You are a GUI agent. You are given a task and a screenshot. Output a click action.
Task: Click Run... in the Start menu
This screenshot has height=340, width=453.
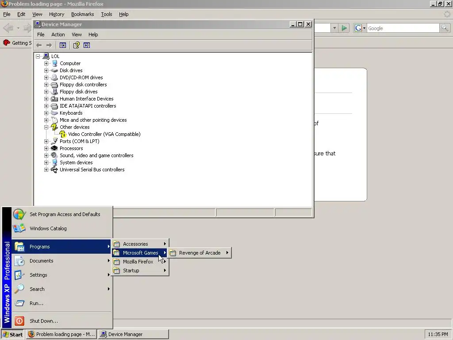coord(61,303)
